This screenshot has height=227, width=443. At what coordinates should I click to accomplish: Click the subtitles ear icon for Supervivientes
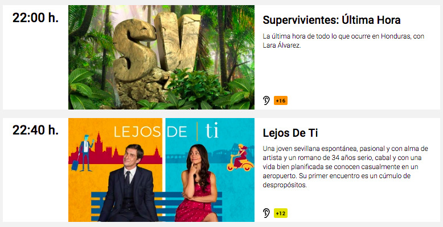266,100
